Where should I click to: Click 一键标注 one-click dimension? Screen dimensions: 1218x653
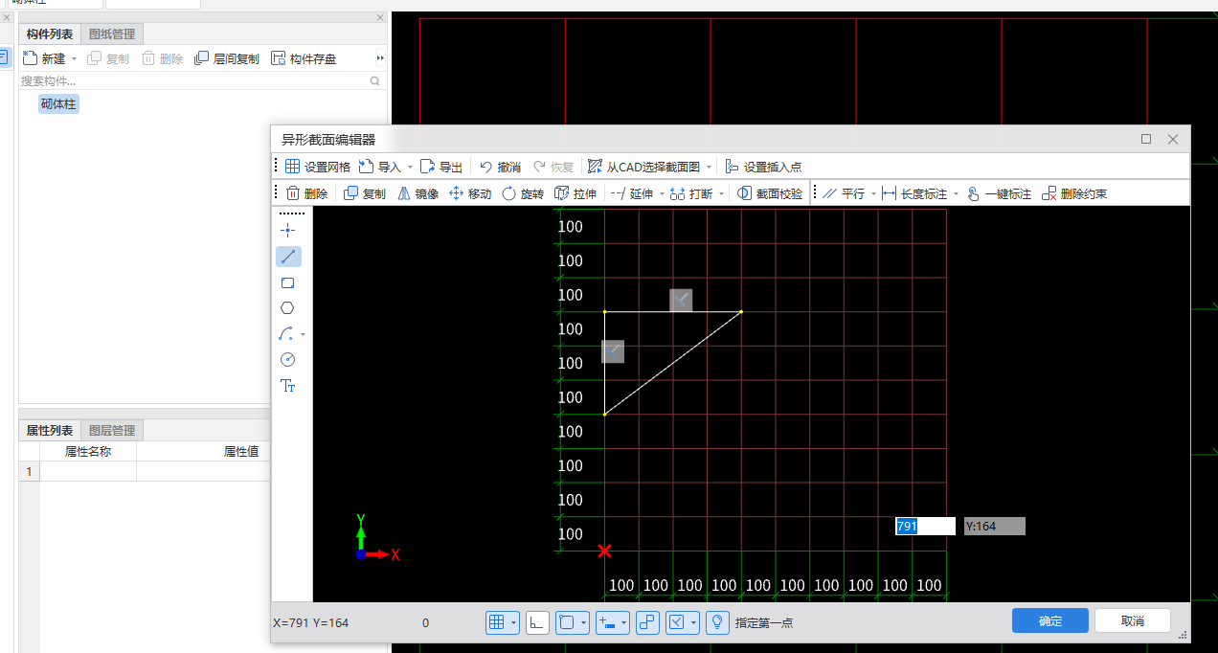[999, 193]
